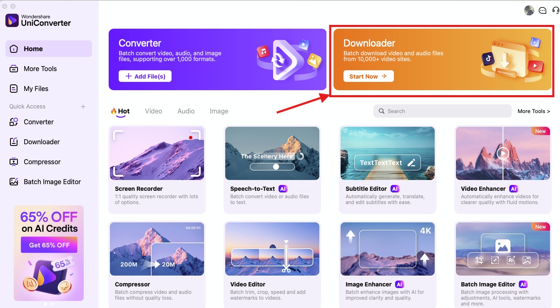
Task: Open the Subtitle Editor thumbnail
Action: [388, 153]
